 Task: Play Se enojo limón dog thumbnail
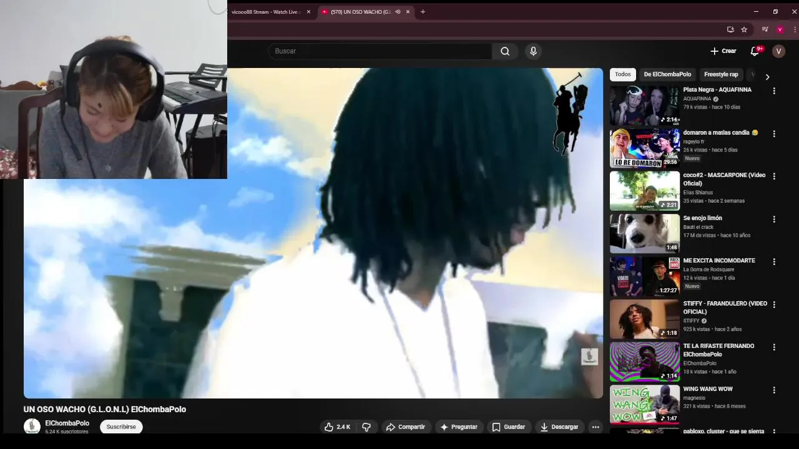645,233
